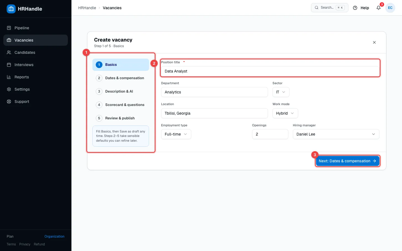402x251 pixels.
Task: Click Next: Dates & compensation button
Action: point(348,161)
